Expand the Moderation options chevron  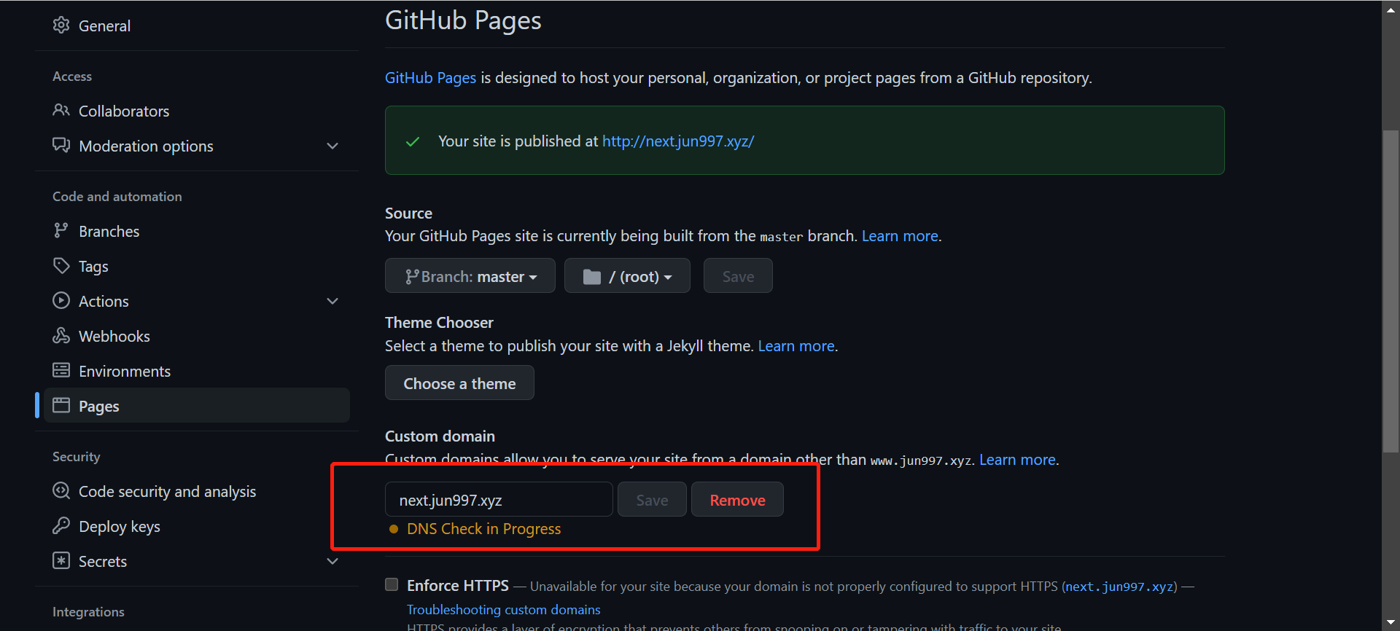(x=332, y=146)
